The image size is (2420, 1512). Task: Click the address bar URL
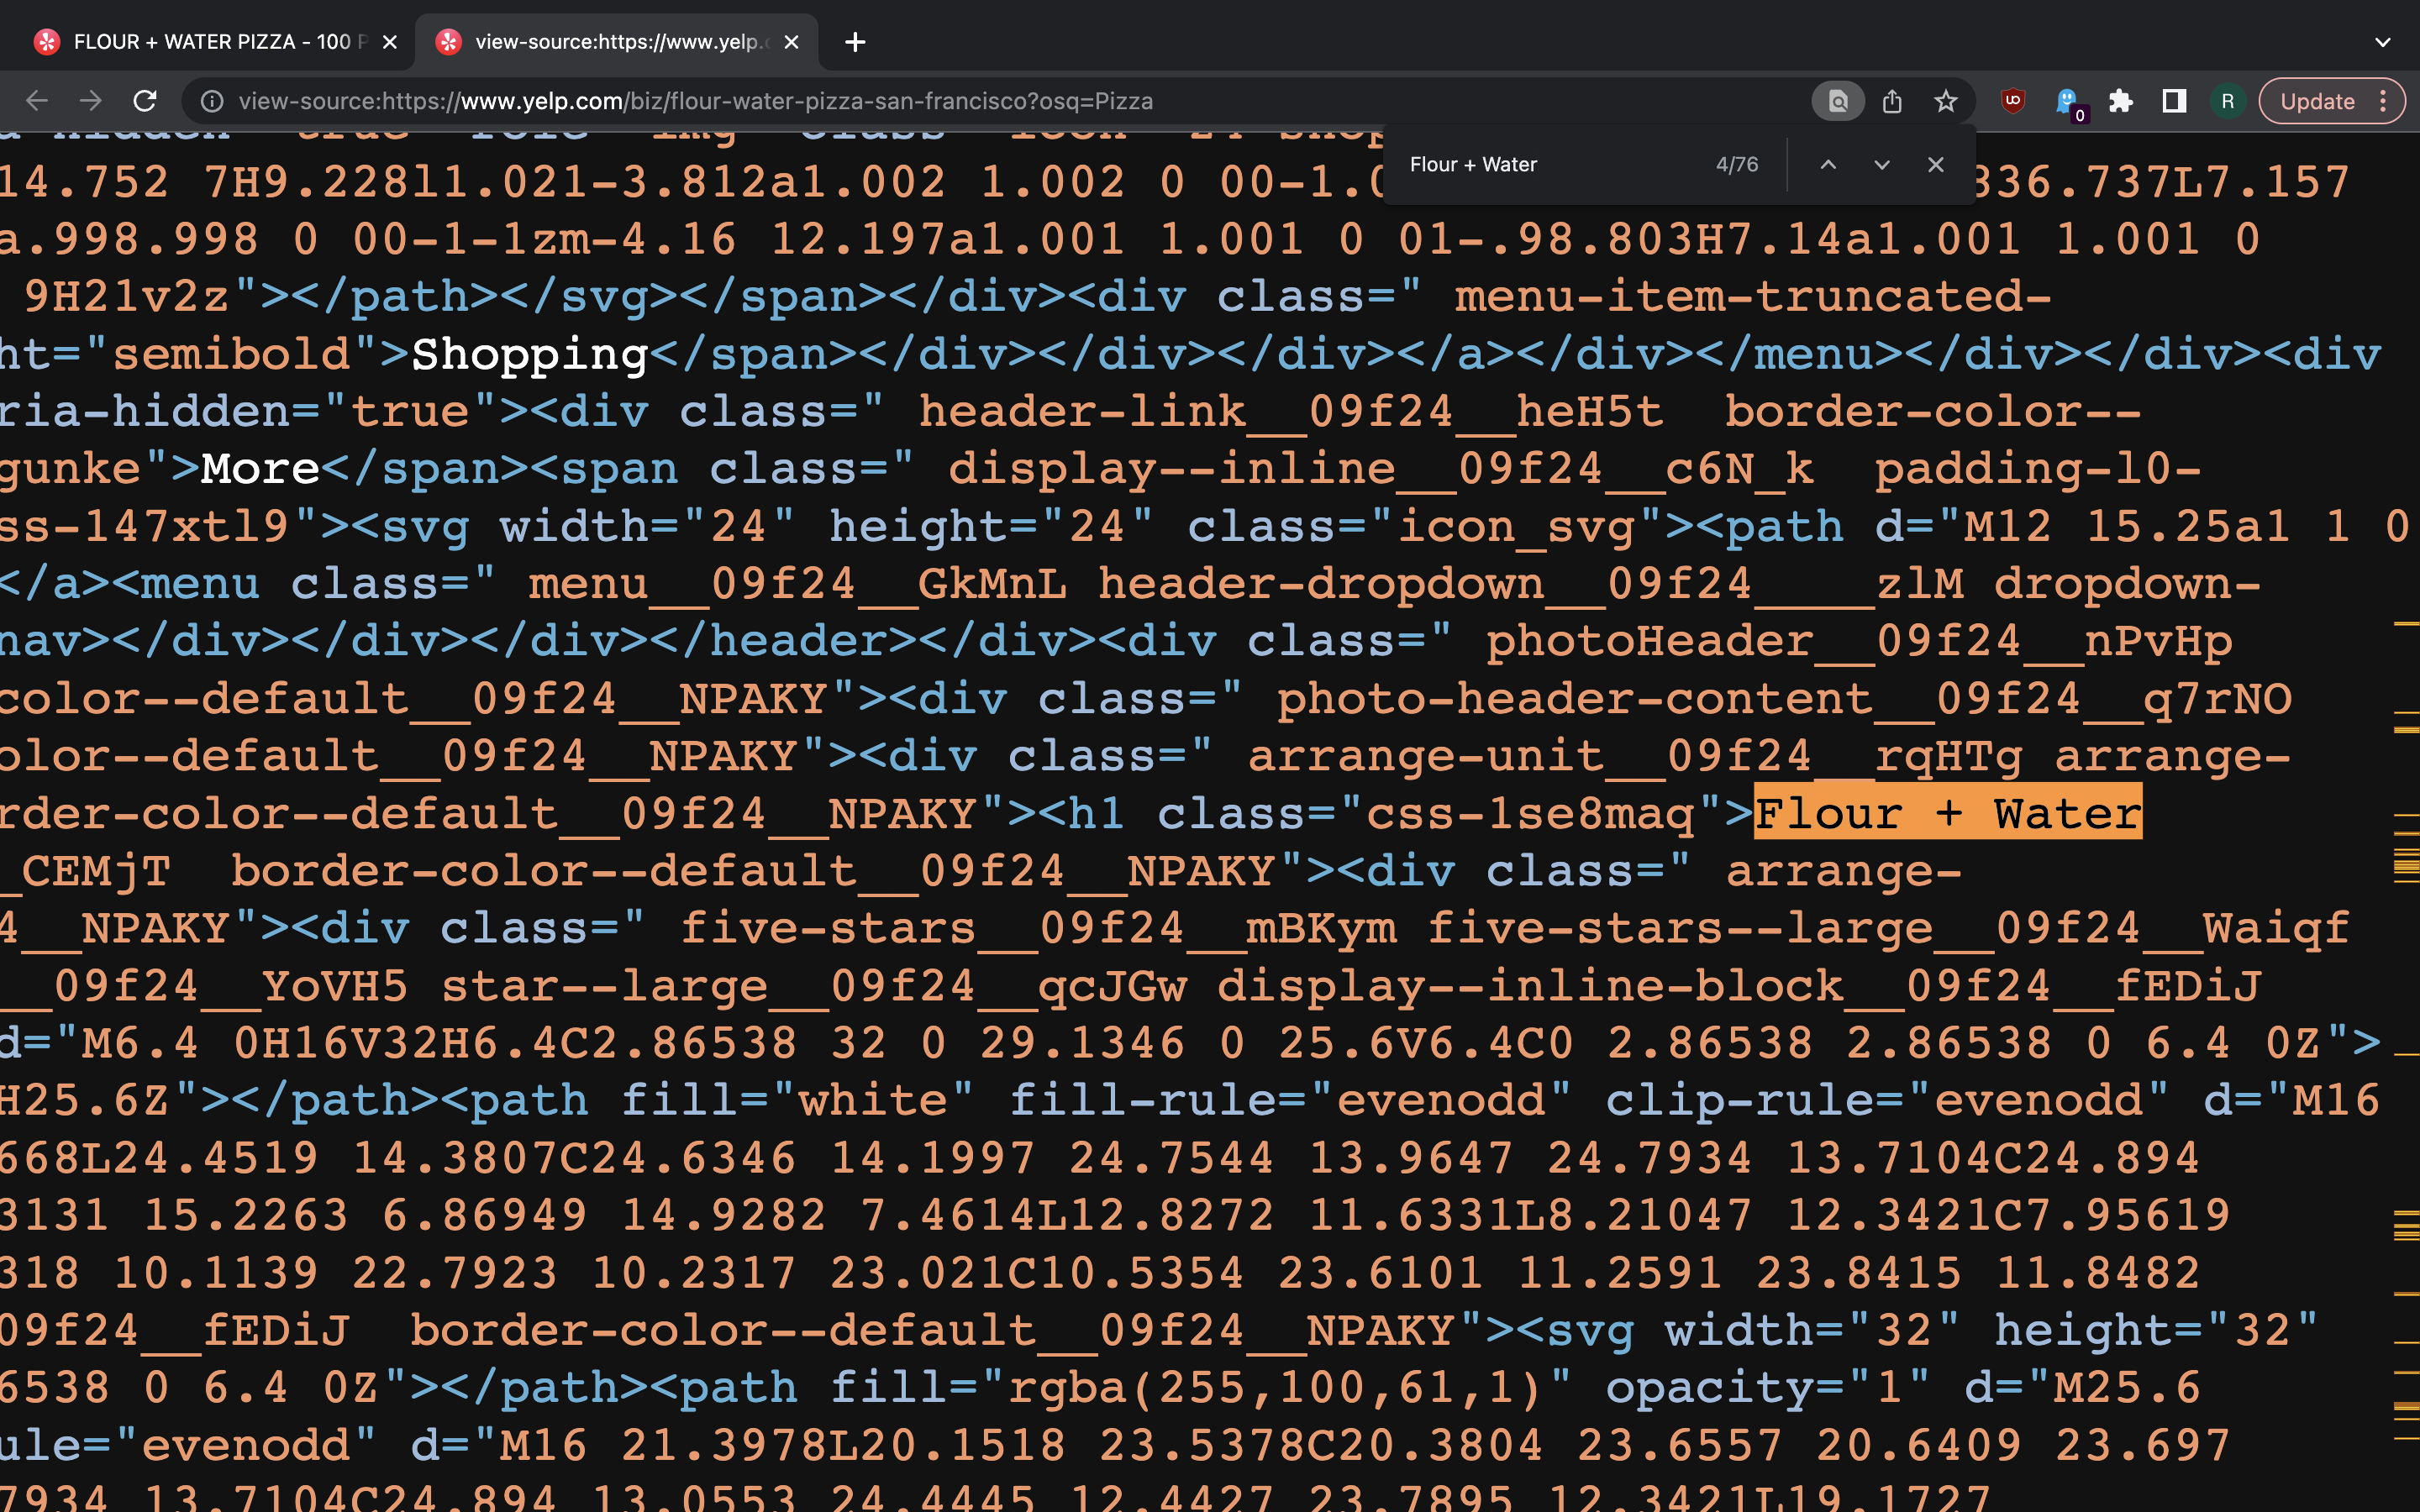coord(696,101)
